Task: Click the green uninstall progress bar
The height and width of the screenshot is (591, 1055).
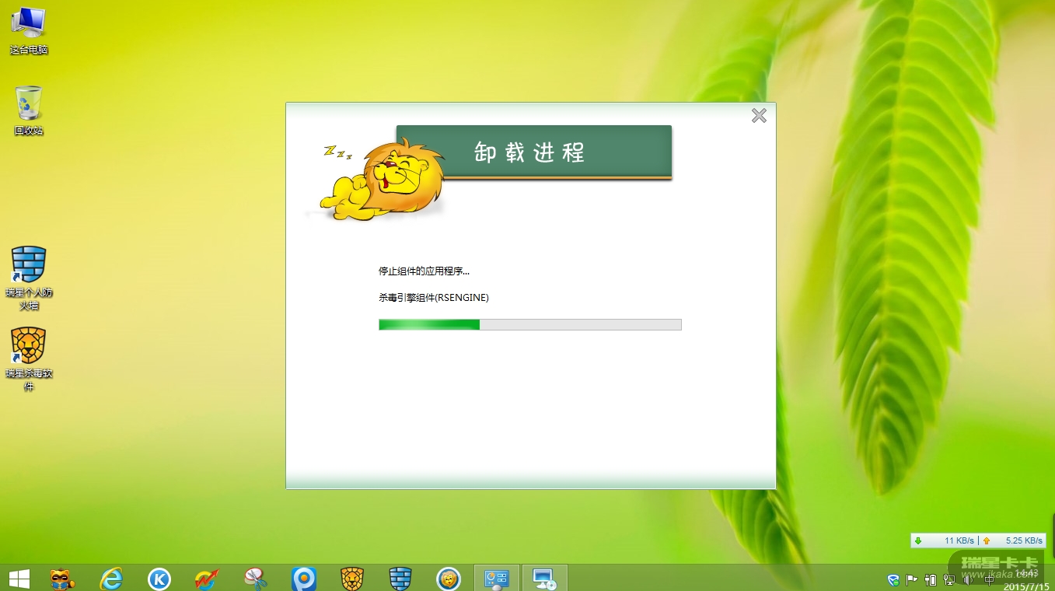Action: pos(529,324)
